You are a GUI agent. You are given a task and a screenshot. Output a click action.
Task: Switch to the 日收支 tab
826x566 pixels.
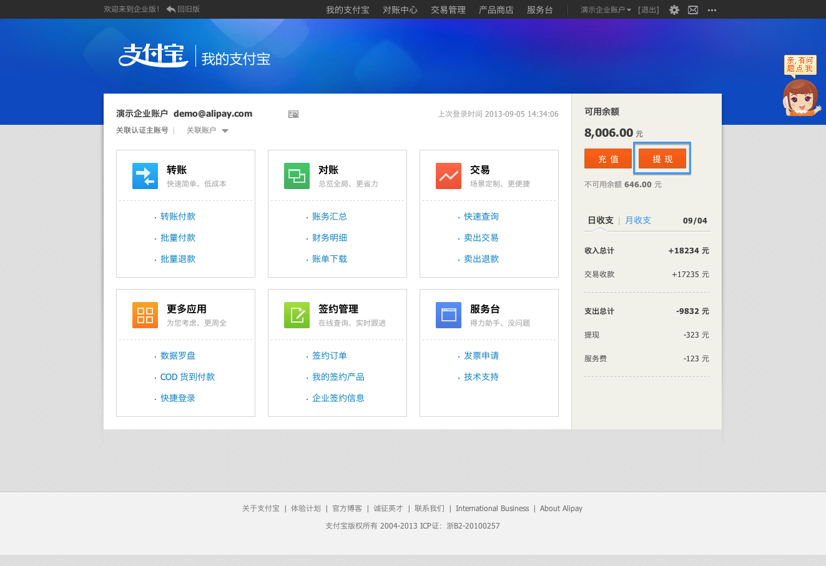(601, 220)
